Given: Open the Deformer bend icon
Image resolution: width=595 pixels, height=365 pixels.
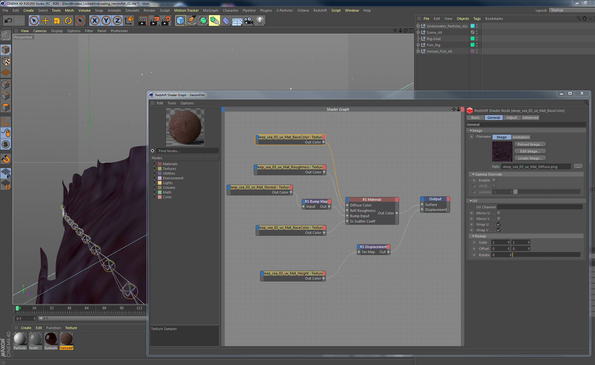Looking at the screenshot, I should click(x=226, y=21).
